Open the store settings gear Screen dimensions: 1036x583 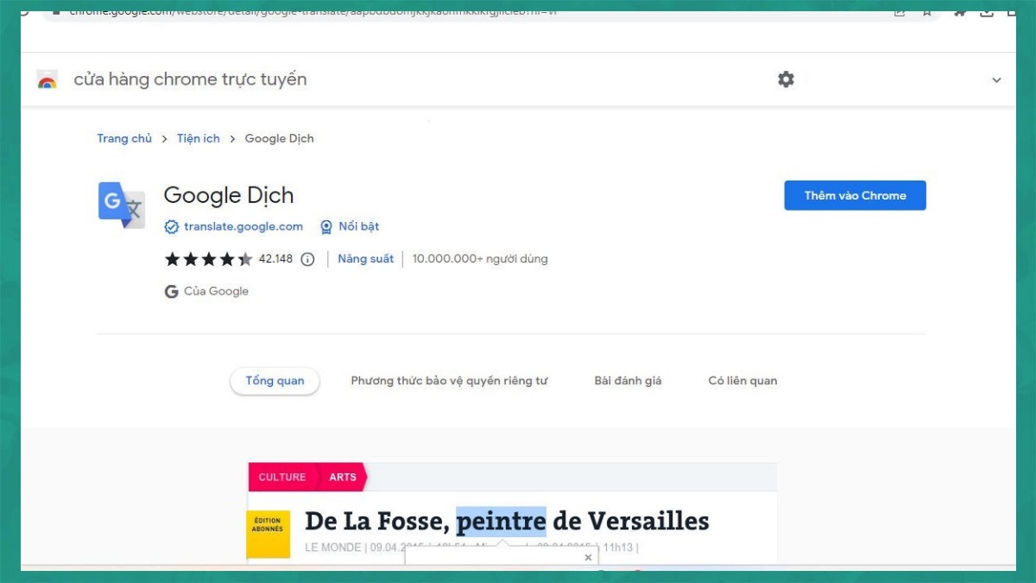click(x=785, y=79)
